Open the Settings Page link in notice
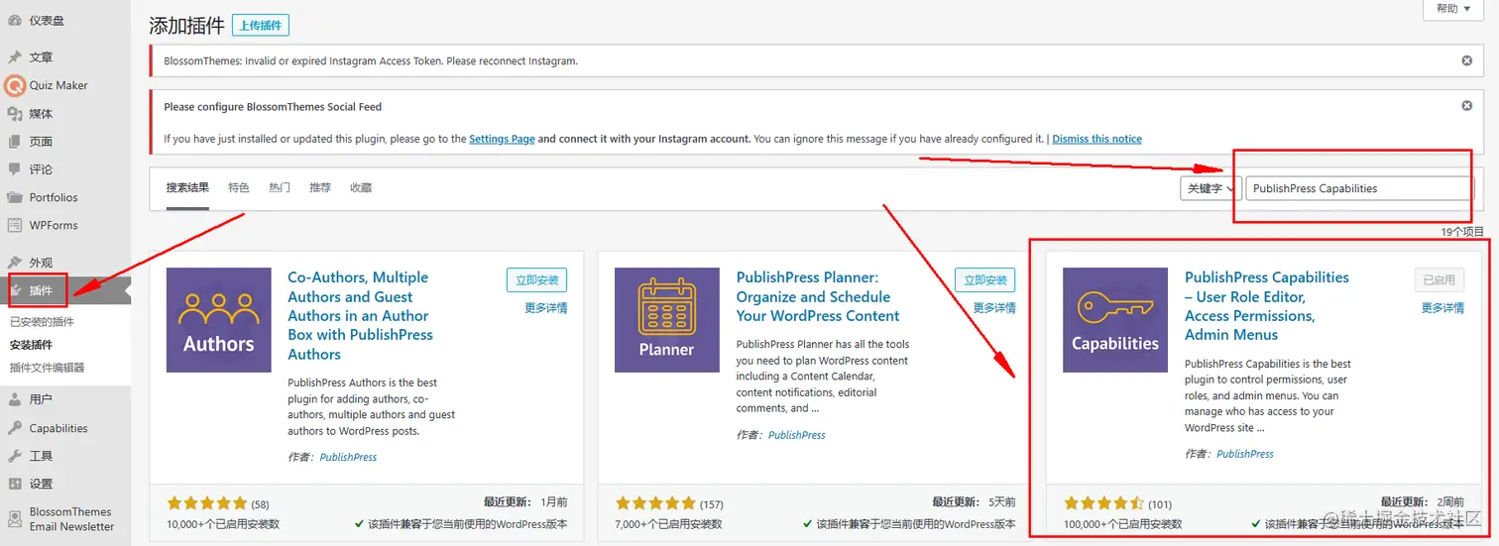 502,139
